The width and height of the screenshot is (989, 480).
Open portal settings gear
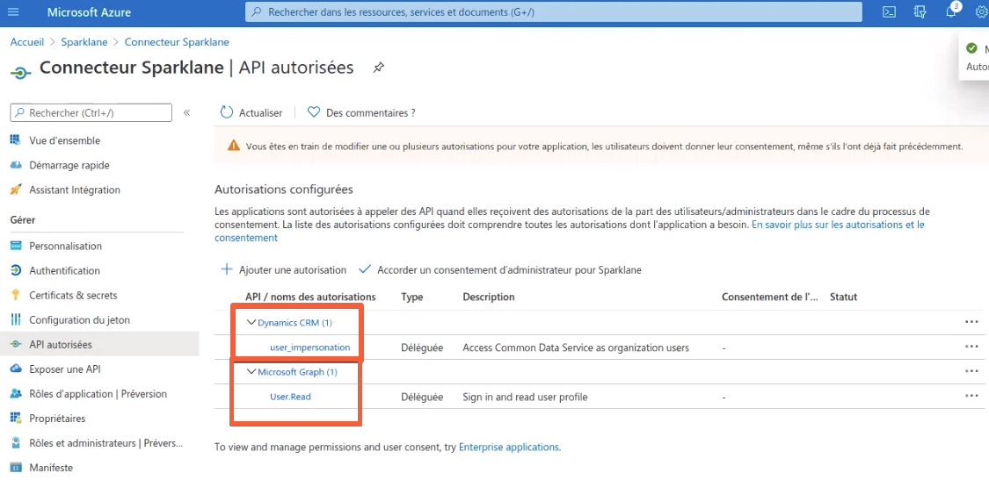981,12
